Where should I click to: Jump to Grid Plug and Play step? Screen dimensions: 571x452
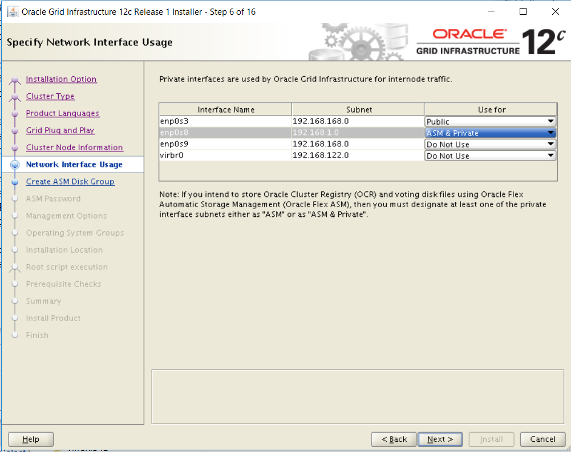pyautogui.click(x=60, y=130)
